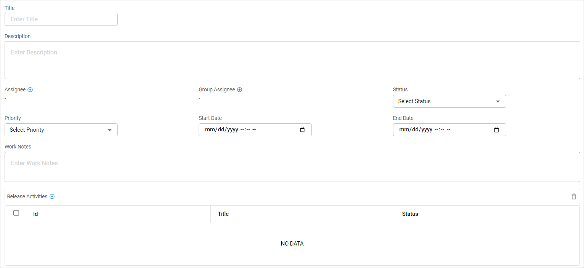Select the hour segment in Start Date

242,130
